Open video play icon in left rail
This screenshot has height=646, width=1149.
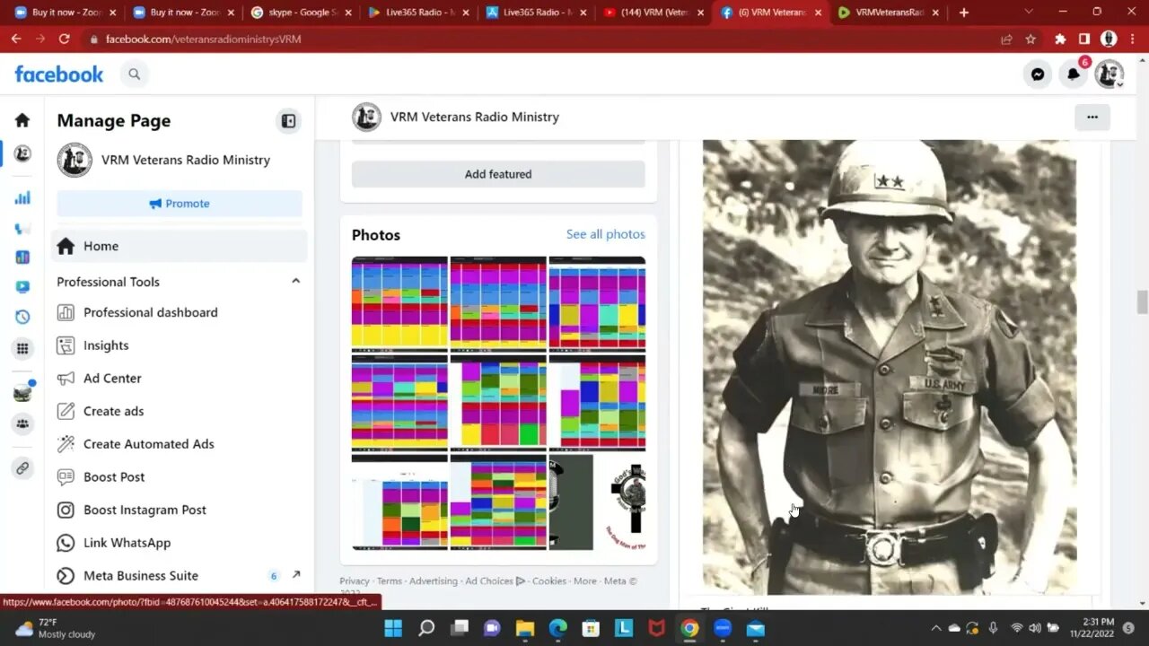click(x=22, y=287)
